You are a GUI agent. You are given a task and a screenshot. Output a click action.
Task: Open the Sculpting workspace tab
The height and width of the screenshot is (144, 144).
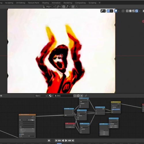point(9,3)
